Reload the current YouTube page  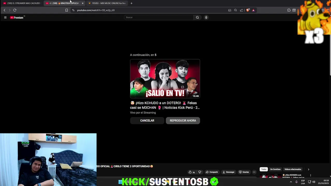point(15,10)
